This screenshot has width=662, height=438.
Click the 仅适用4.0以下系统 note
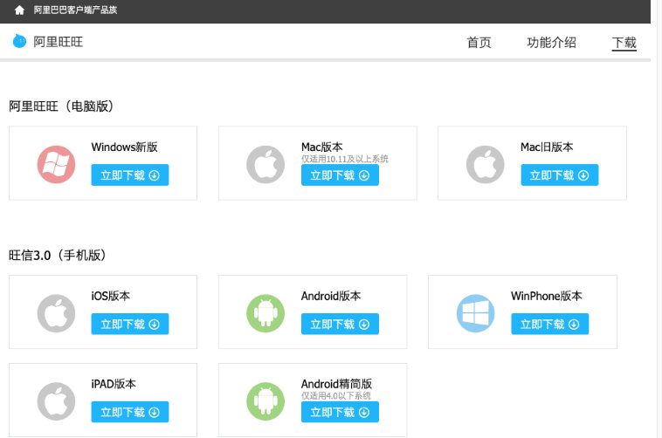(x=336, y=395)
